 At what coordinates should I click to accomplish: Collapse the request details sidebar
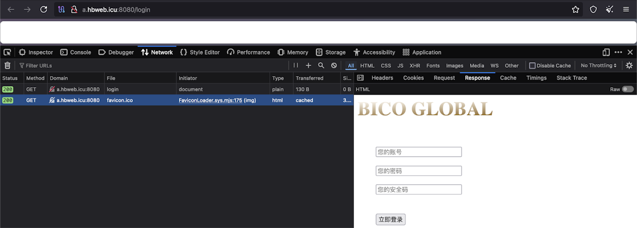(360, 78)
